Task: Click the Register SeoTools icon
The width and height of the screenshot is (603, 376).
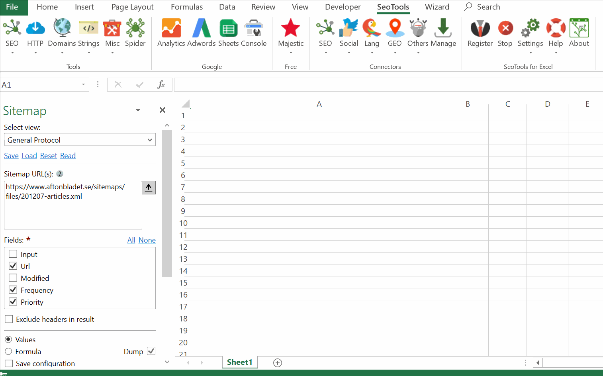Action: pos(480,28)
